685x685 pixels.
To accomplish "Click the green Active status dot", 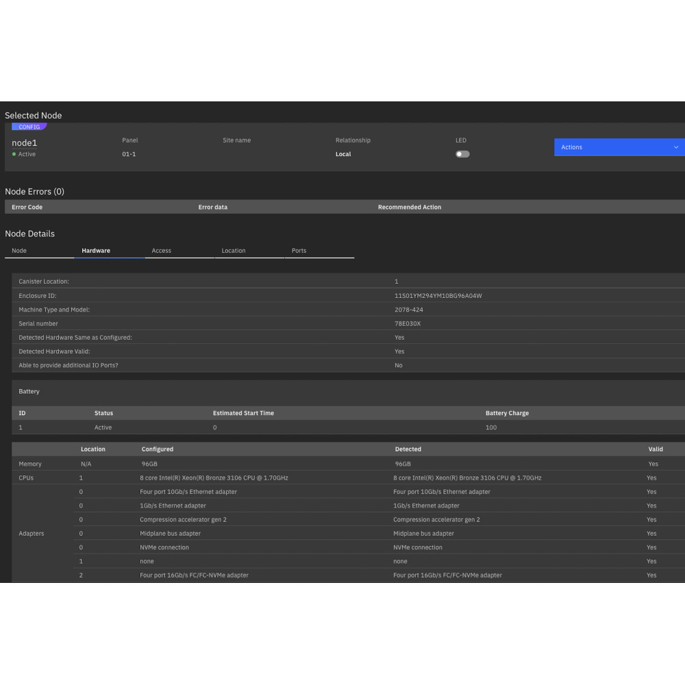I will pyautogui.click(x=14, y=155).
